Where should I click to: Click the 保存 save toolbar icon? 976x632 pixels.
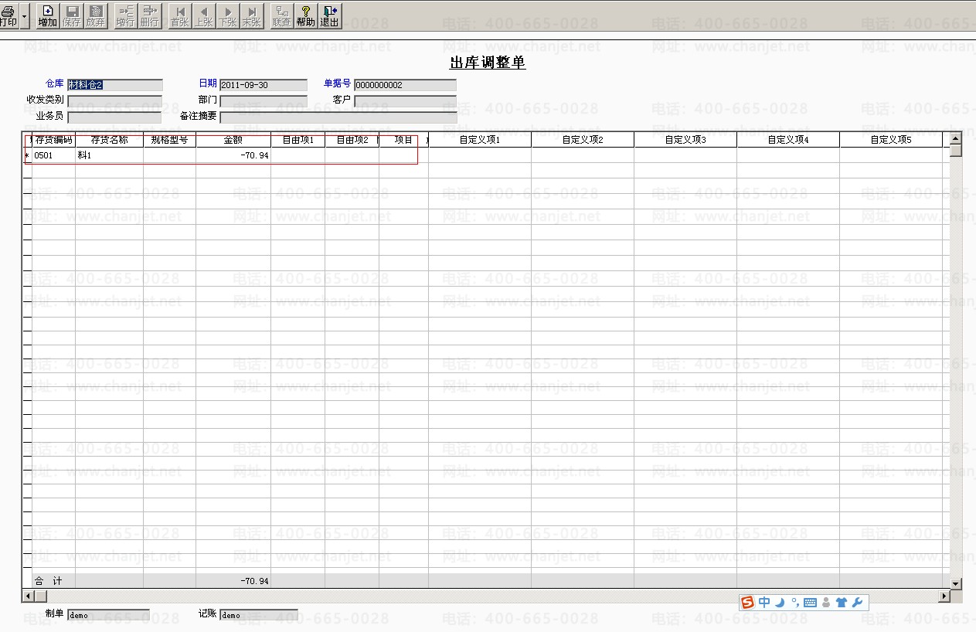tap(72, 15)
